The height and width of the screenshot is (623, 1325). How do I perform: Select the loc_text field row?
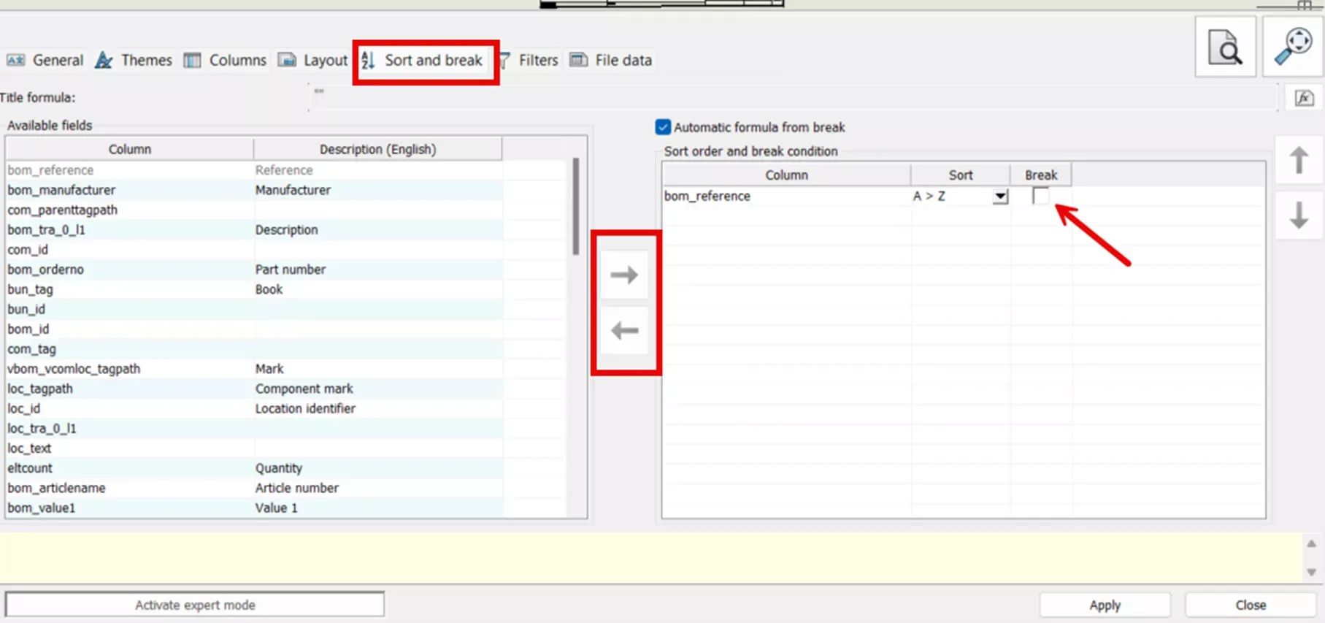click(x=254, y=448)
